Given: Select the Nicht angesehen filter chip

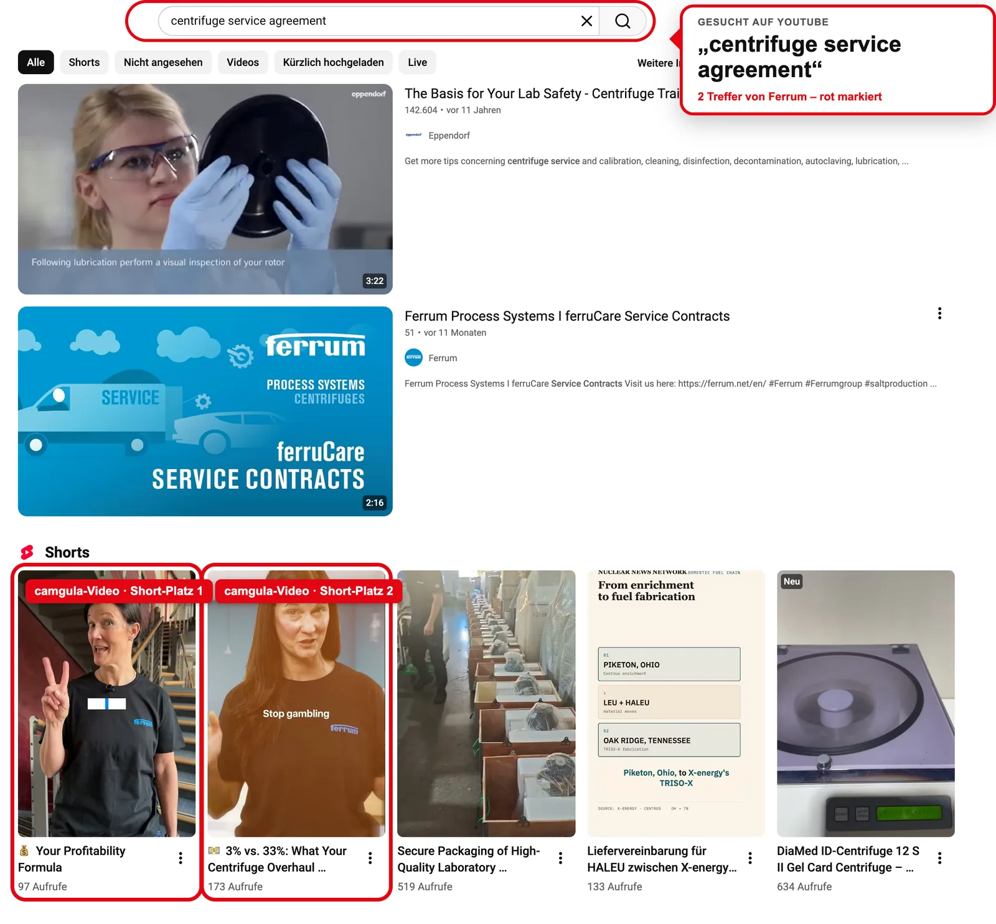Looking at the screenshot, I should point(163,62).
